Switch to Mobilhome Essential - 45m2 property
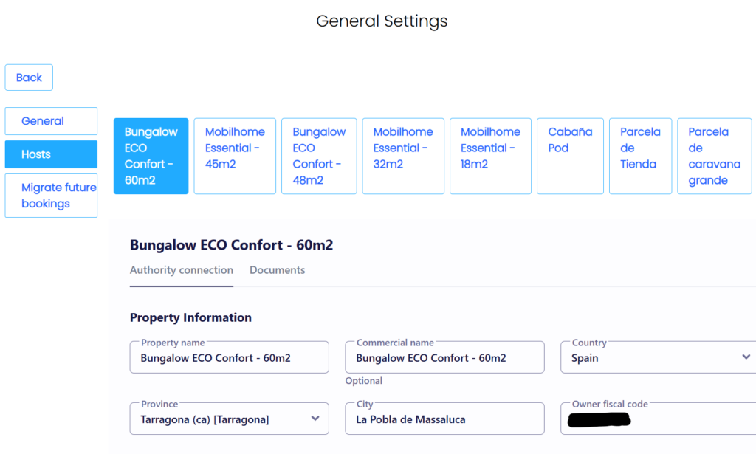 [235, 156]
